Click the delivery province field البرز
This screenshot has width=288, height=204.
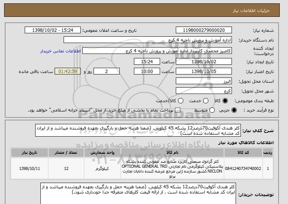[204, 81]
